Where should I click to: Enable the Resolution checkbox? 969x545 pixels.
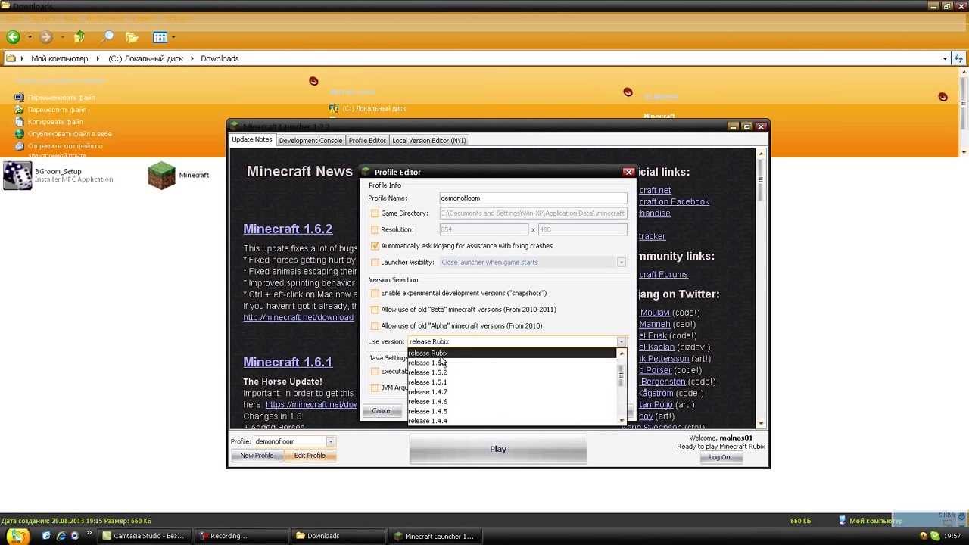tap(375, 229)
